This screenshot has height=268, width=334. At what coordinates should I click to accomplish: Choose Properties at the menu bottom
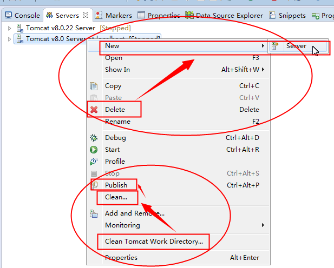[179, 258]
